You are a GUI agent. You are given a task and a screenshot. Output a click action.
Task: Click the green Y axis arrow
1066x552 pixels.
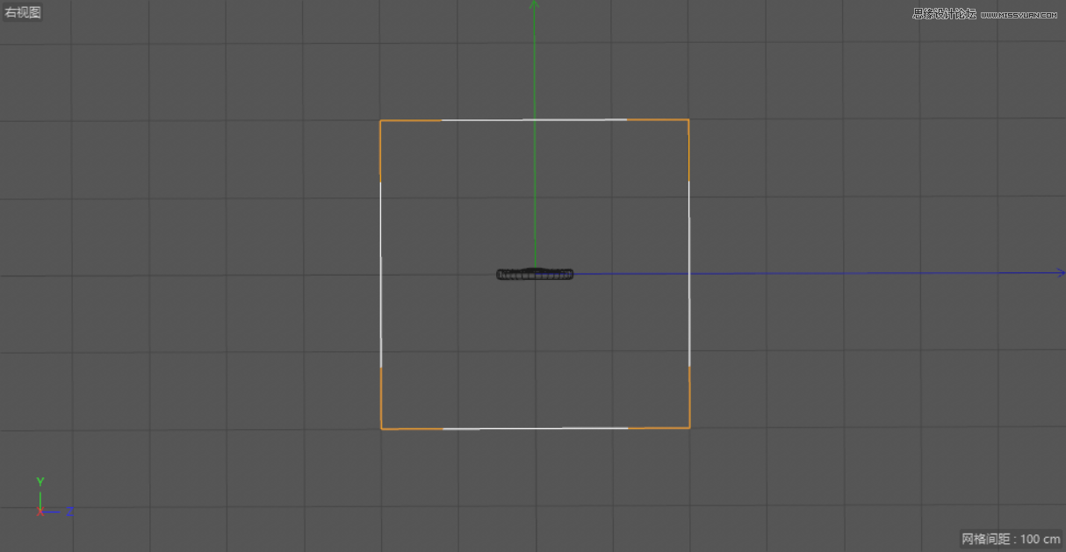tap(534, 132)
